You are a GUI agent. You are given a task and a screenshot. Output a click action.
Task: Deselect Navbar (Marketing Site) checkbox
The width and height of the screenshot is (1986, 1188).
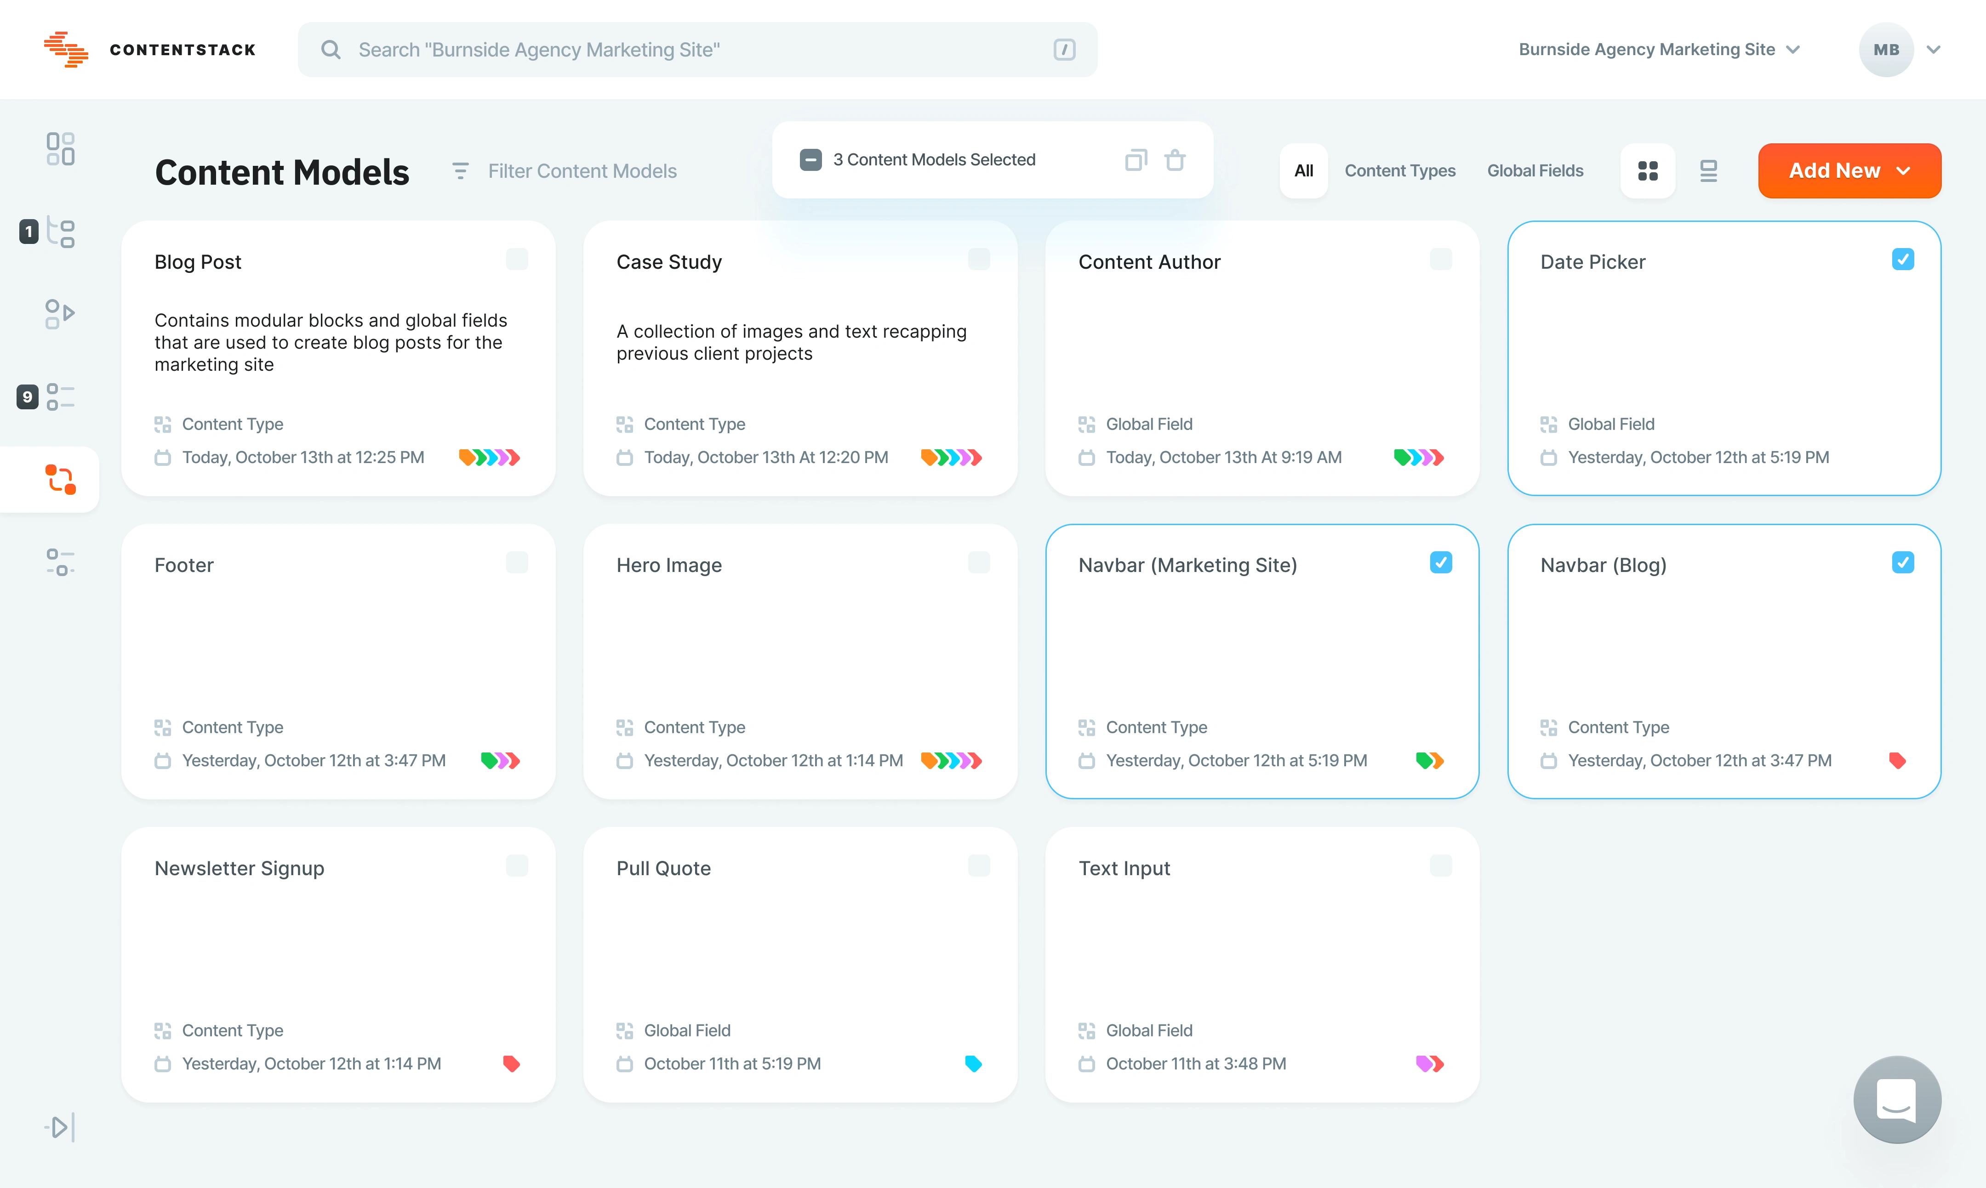tap(1440, 563)
